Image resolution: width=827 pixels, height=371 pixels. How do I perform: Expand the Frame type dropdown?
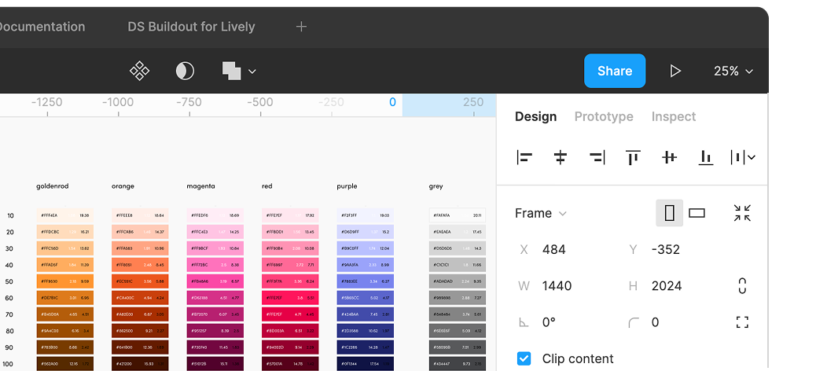click(x=541, y=214)
